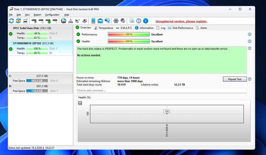This screenshot has height=155, width=266.
Task: Click the blue info circle toolbar icon
Action: click(x=146, y=21)
